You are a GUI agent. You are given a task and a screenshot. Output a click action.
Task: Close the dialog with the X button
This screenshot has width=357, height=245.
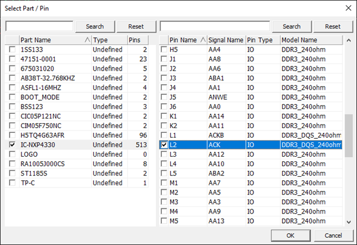[346, 8]
